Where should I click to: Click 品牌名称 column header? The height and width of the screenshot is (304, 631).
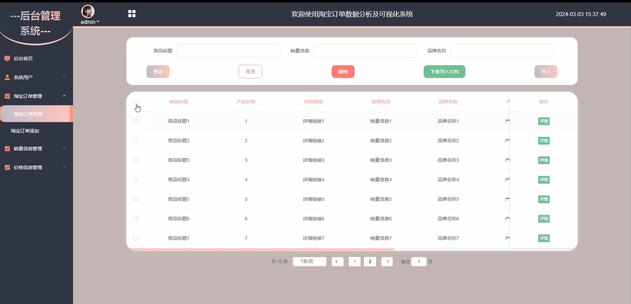tap(448, 102)
